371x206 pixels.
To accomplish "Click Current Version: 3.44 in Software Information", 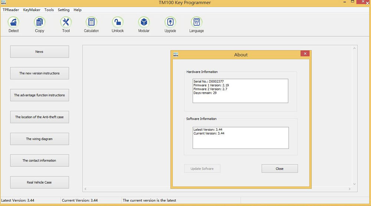I will (x=209, y=133).
